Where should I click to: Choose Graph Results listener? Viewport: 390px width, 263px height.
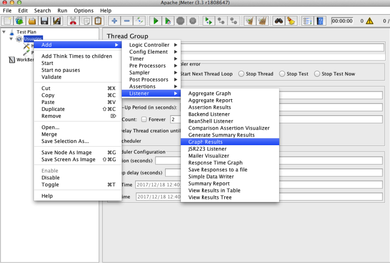(x=230, y=142)
